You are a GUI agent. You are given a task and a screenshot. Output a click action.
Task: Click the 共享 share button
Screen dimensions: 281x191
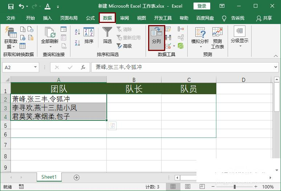(x=264, y=18)
